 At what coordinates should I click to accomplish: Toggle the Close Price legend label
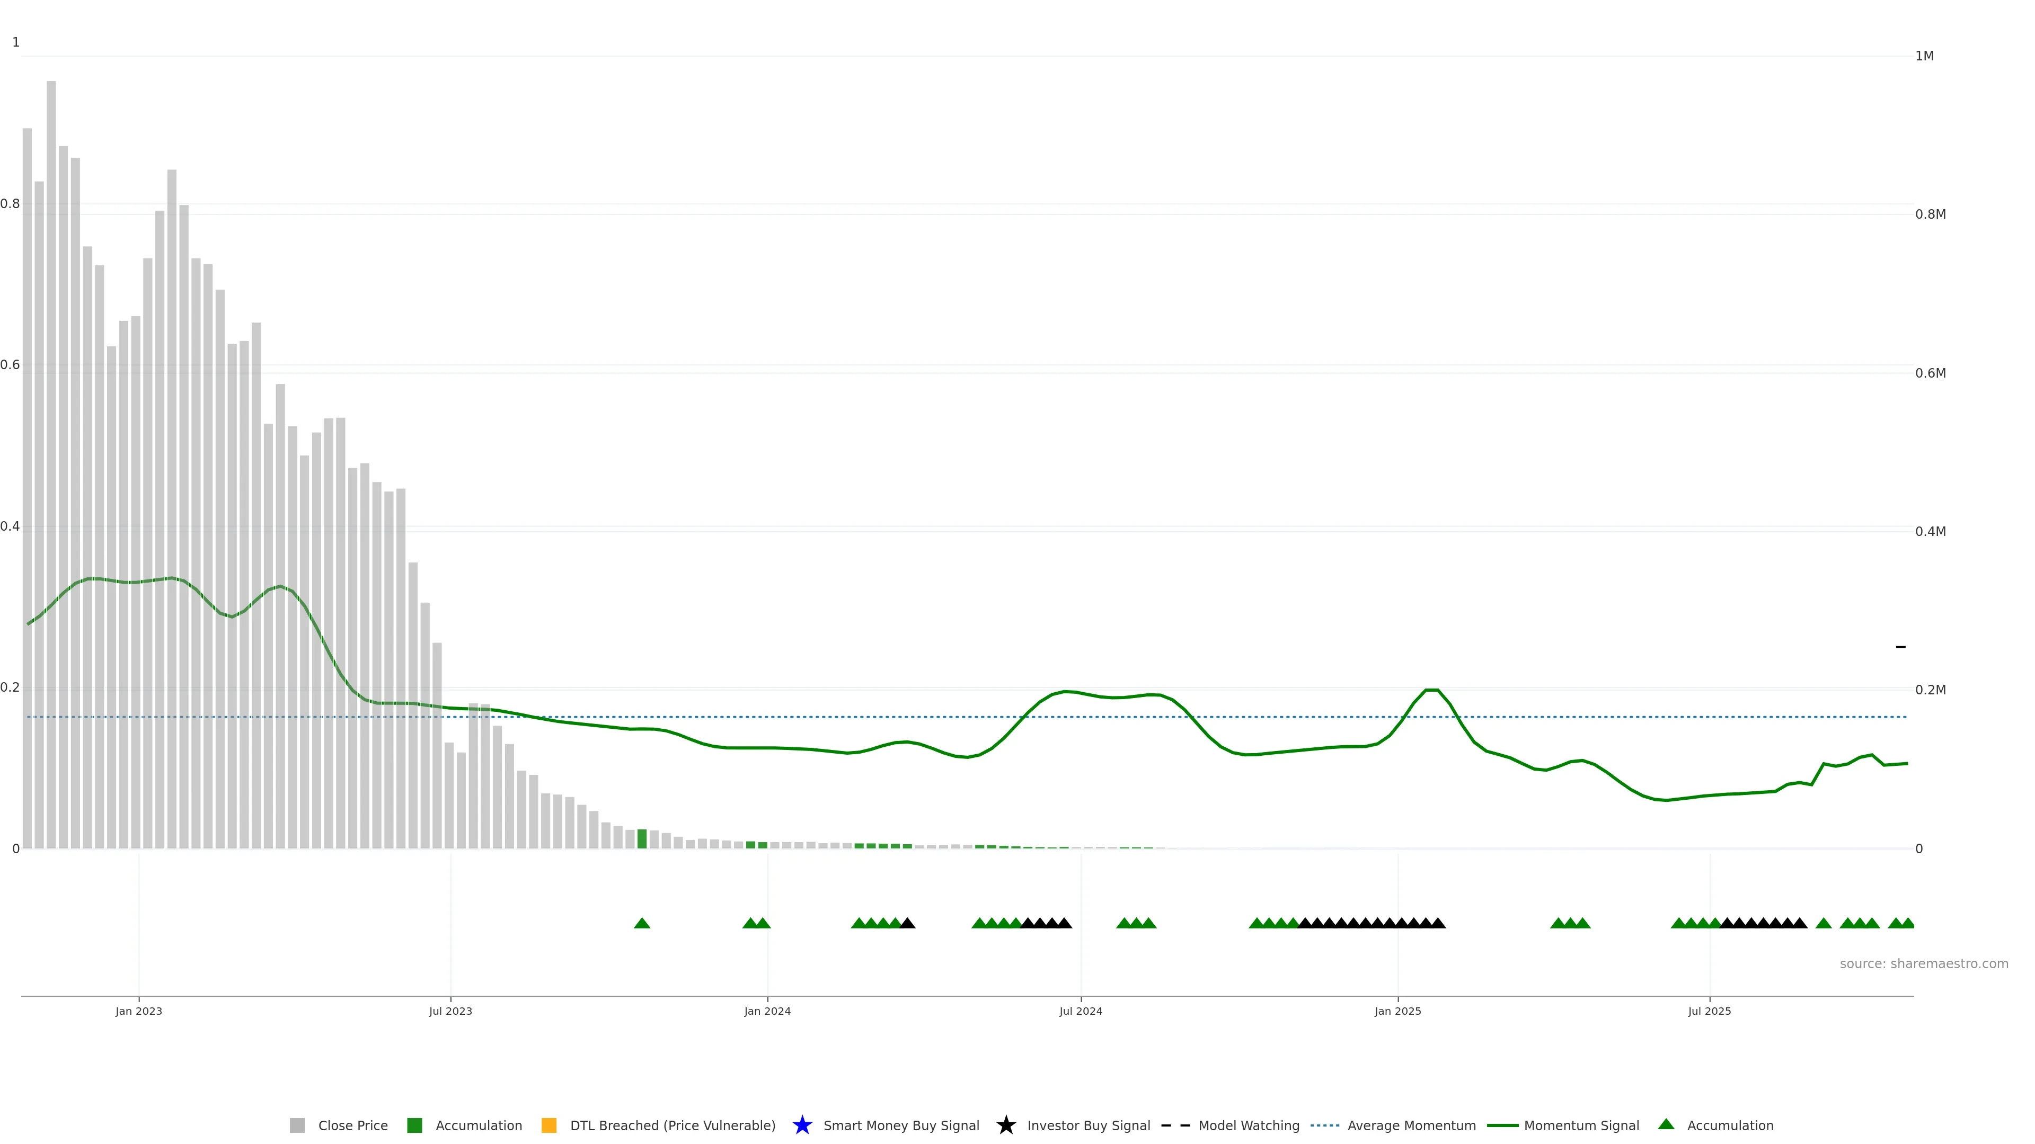(352, 1125)
